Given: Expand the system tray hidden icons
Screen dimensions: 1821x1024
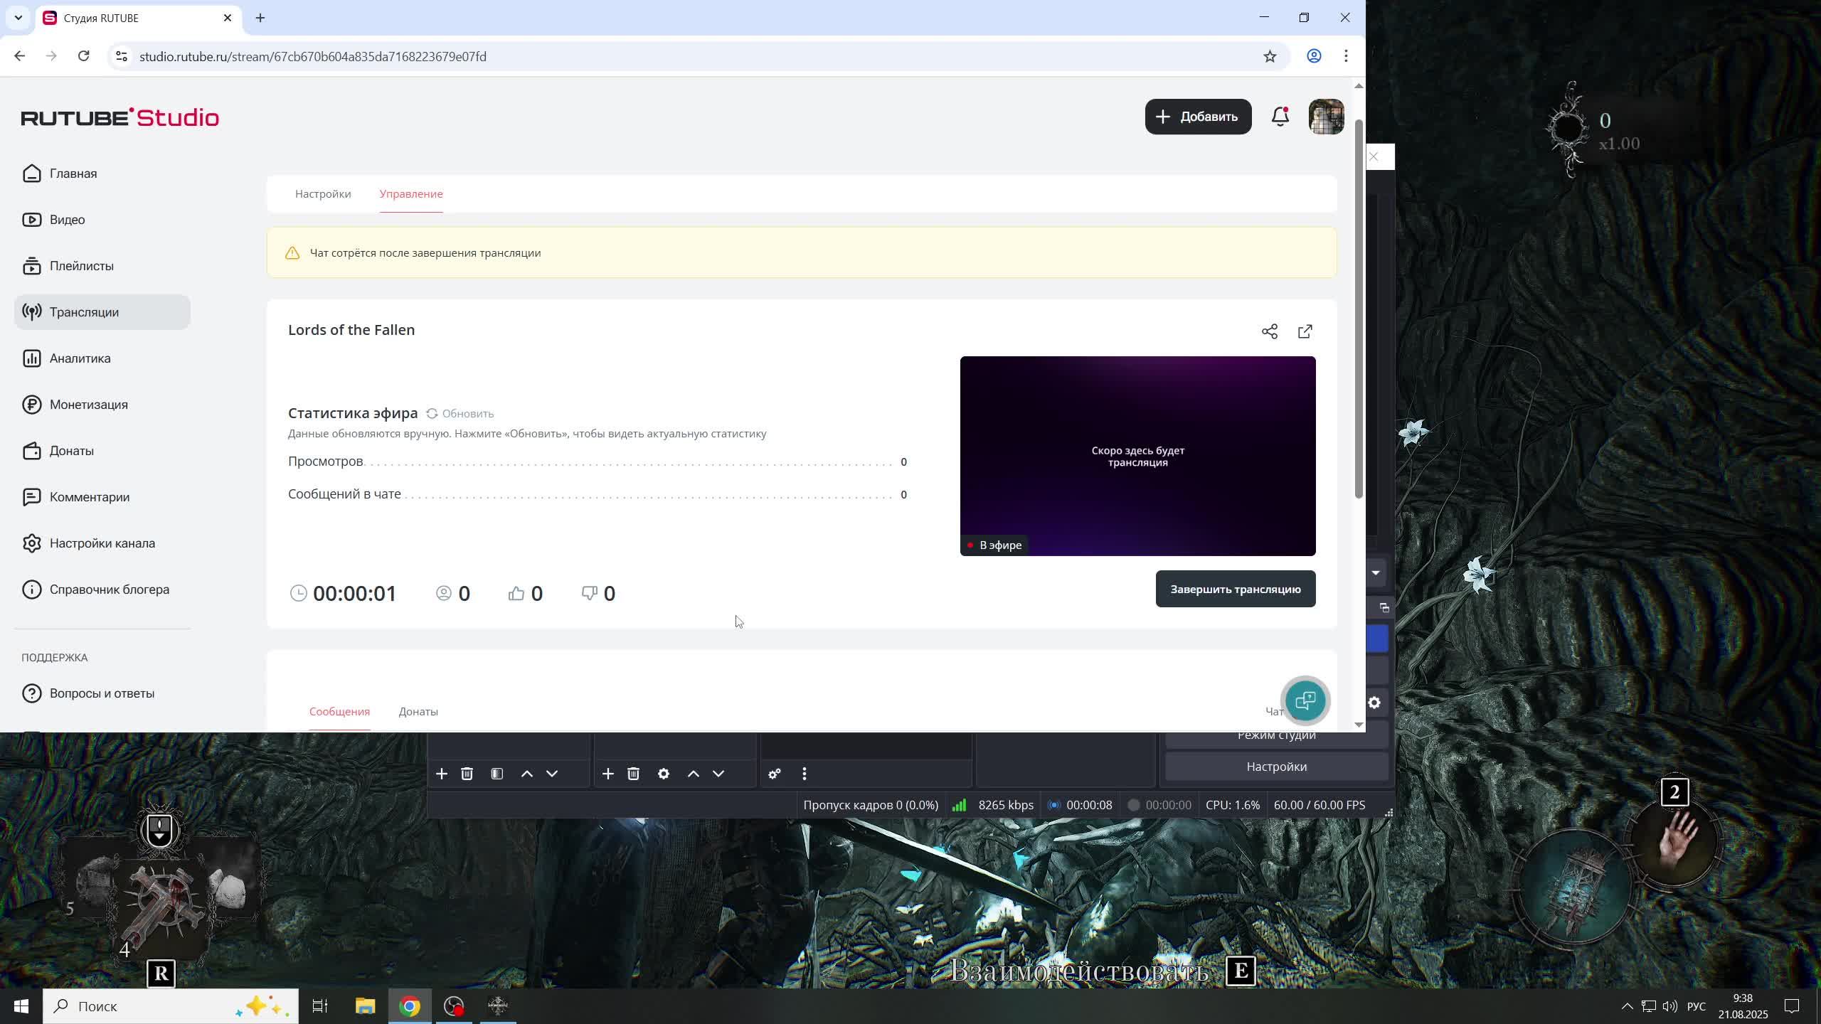Looking at the screenshot, I should (x=1627, y=1006).
